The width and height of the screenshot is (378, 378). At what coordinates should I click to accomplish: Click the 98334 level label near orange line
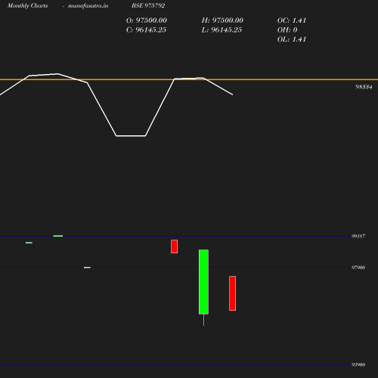364,87
